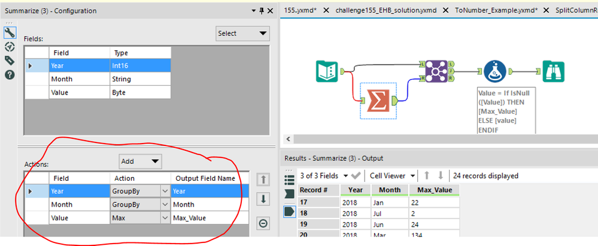Screen dimensions: 598x246
Task: Sort by Month column header in Results
Action: [x=389, y=190]
